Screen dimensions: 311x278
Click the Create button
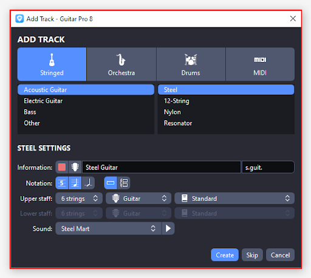tap(225, 255)
